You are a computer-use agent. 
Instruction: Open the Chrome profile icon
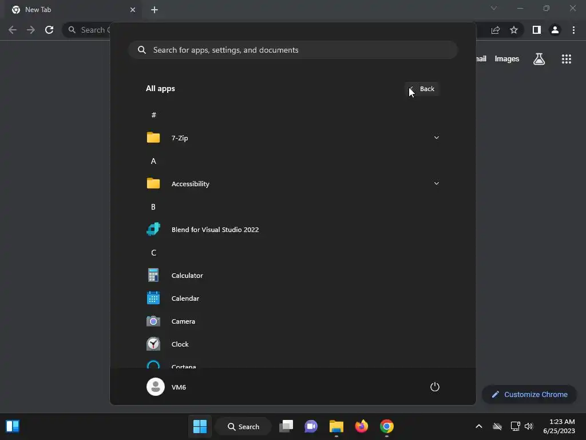[555, 30]
